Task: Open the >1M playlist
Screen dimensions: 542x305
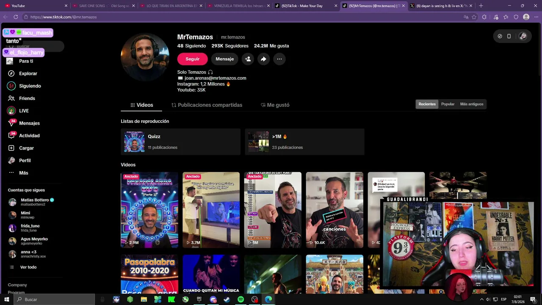Action: tap(304, 141)
